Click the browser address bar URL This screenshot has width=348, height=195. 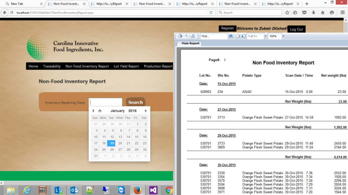[x=55, y=13]
